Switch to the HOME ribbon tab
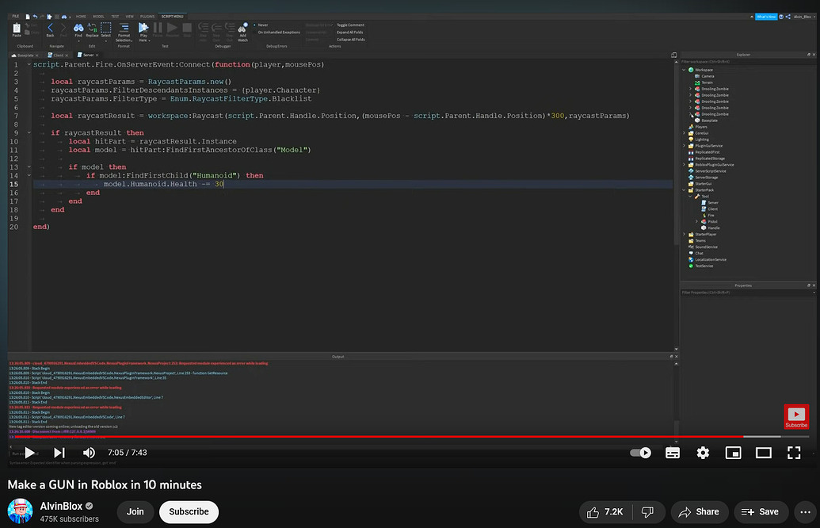Screen dimensions: 820x528 81,16
